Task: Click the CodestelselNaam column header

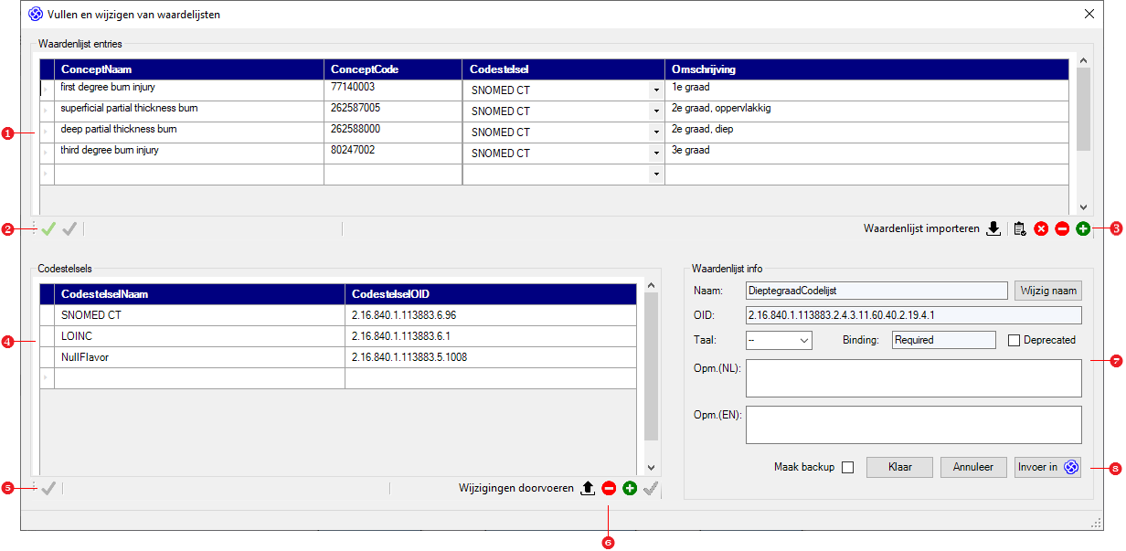Action: (x=199, y=294)
